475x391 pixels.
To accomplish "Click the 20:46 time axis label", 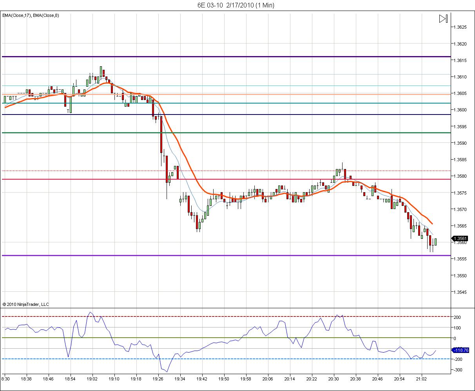I will point(377,379).
